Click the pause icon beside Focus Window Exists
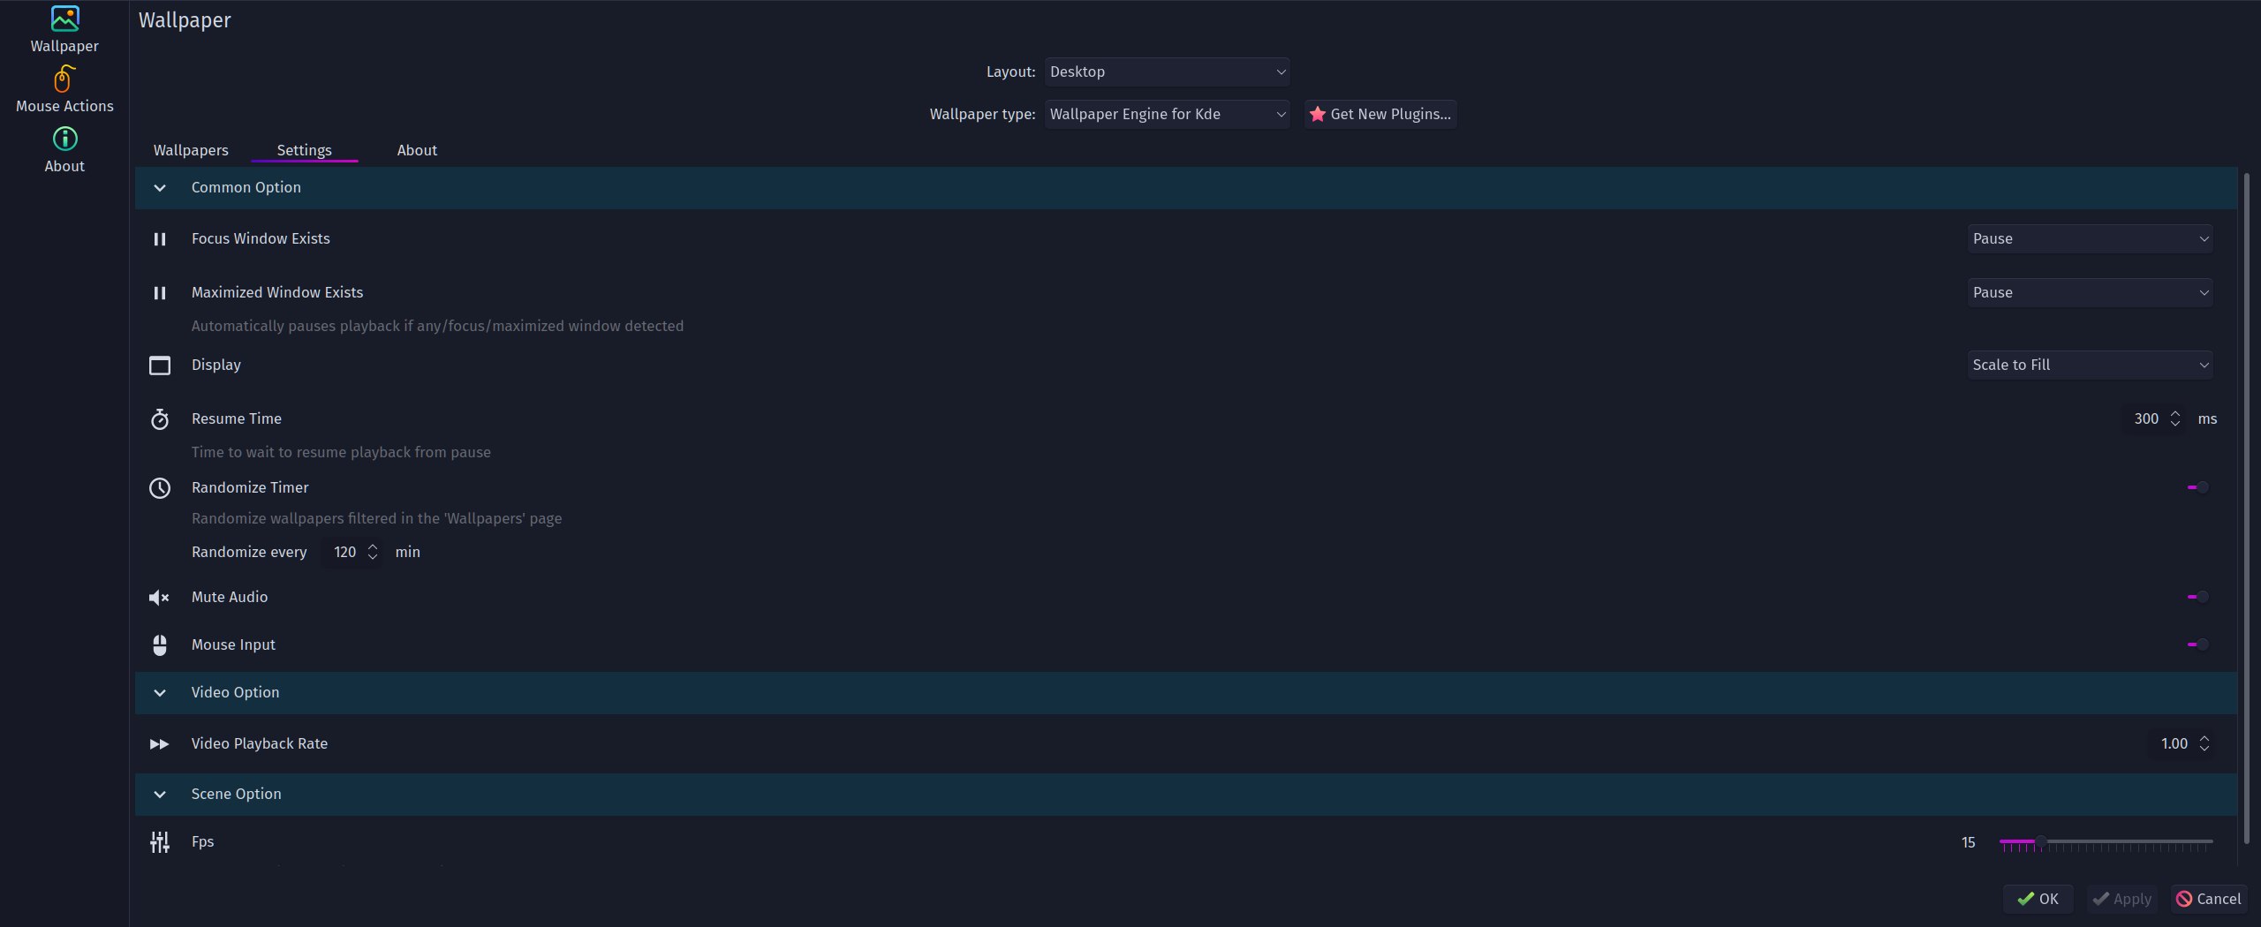This screenshot has height=927, width=2261. 160,239
